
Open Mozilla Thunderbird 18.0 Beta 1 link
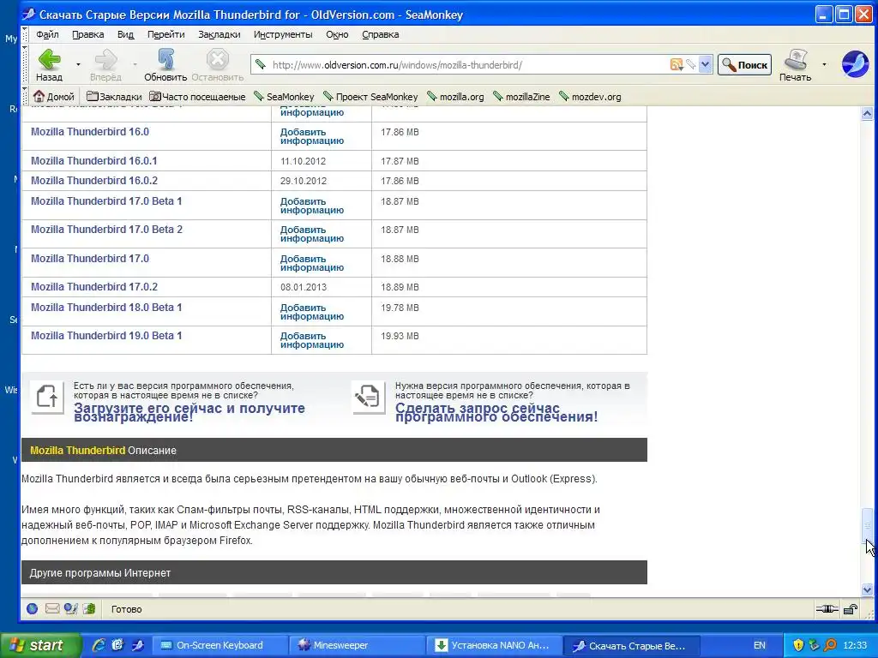click(x=106, y=308)
